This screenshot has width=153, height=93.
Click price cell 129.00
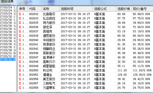(122, 75)
